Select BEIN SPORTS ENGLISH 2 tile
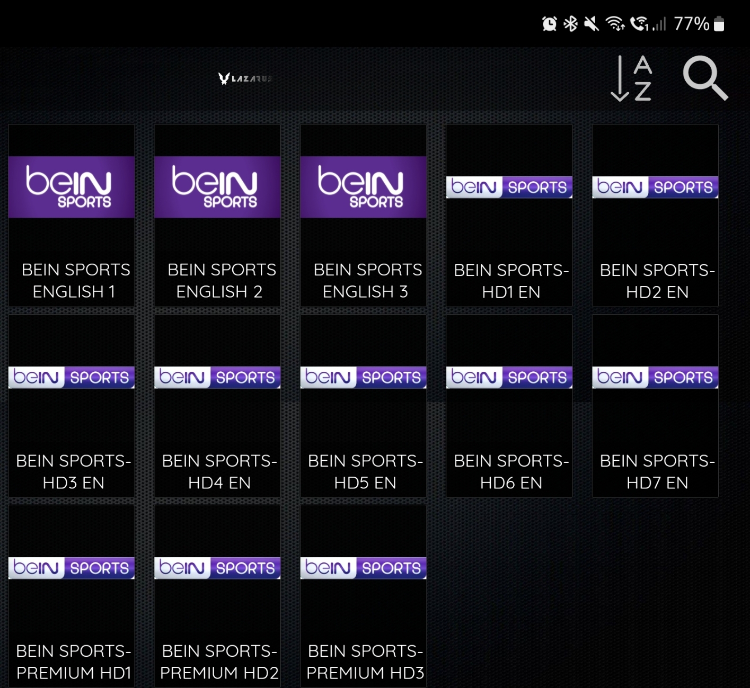This screenshot has height=688, width=750. 217,216
